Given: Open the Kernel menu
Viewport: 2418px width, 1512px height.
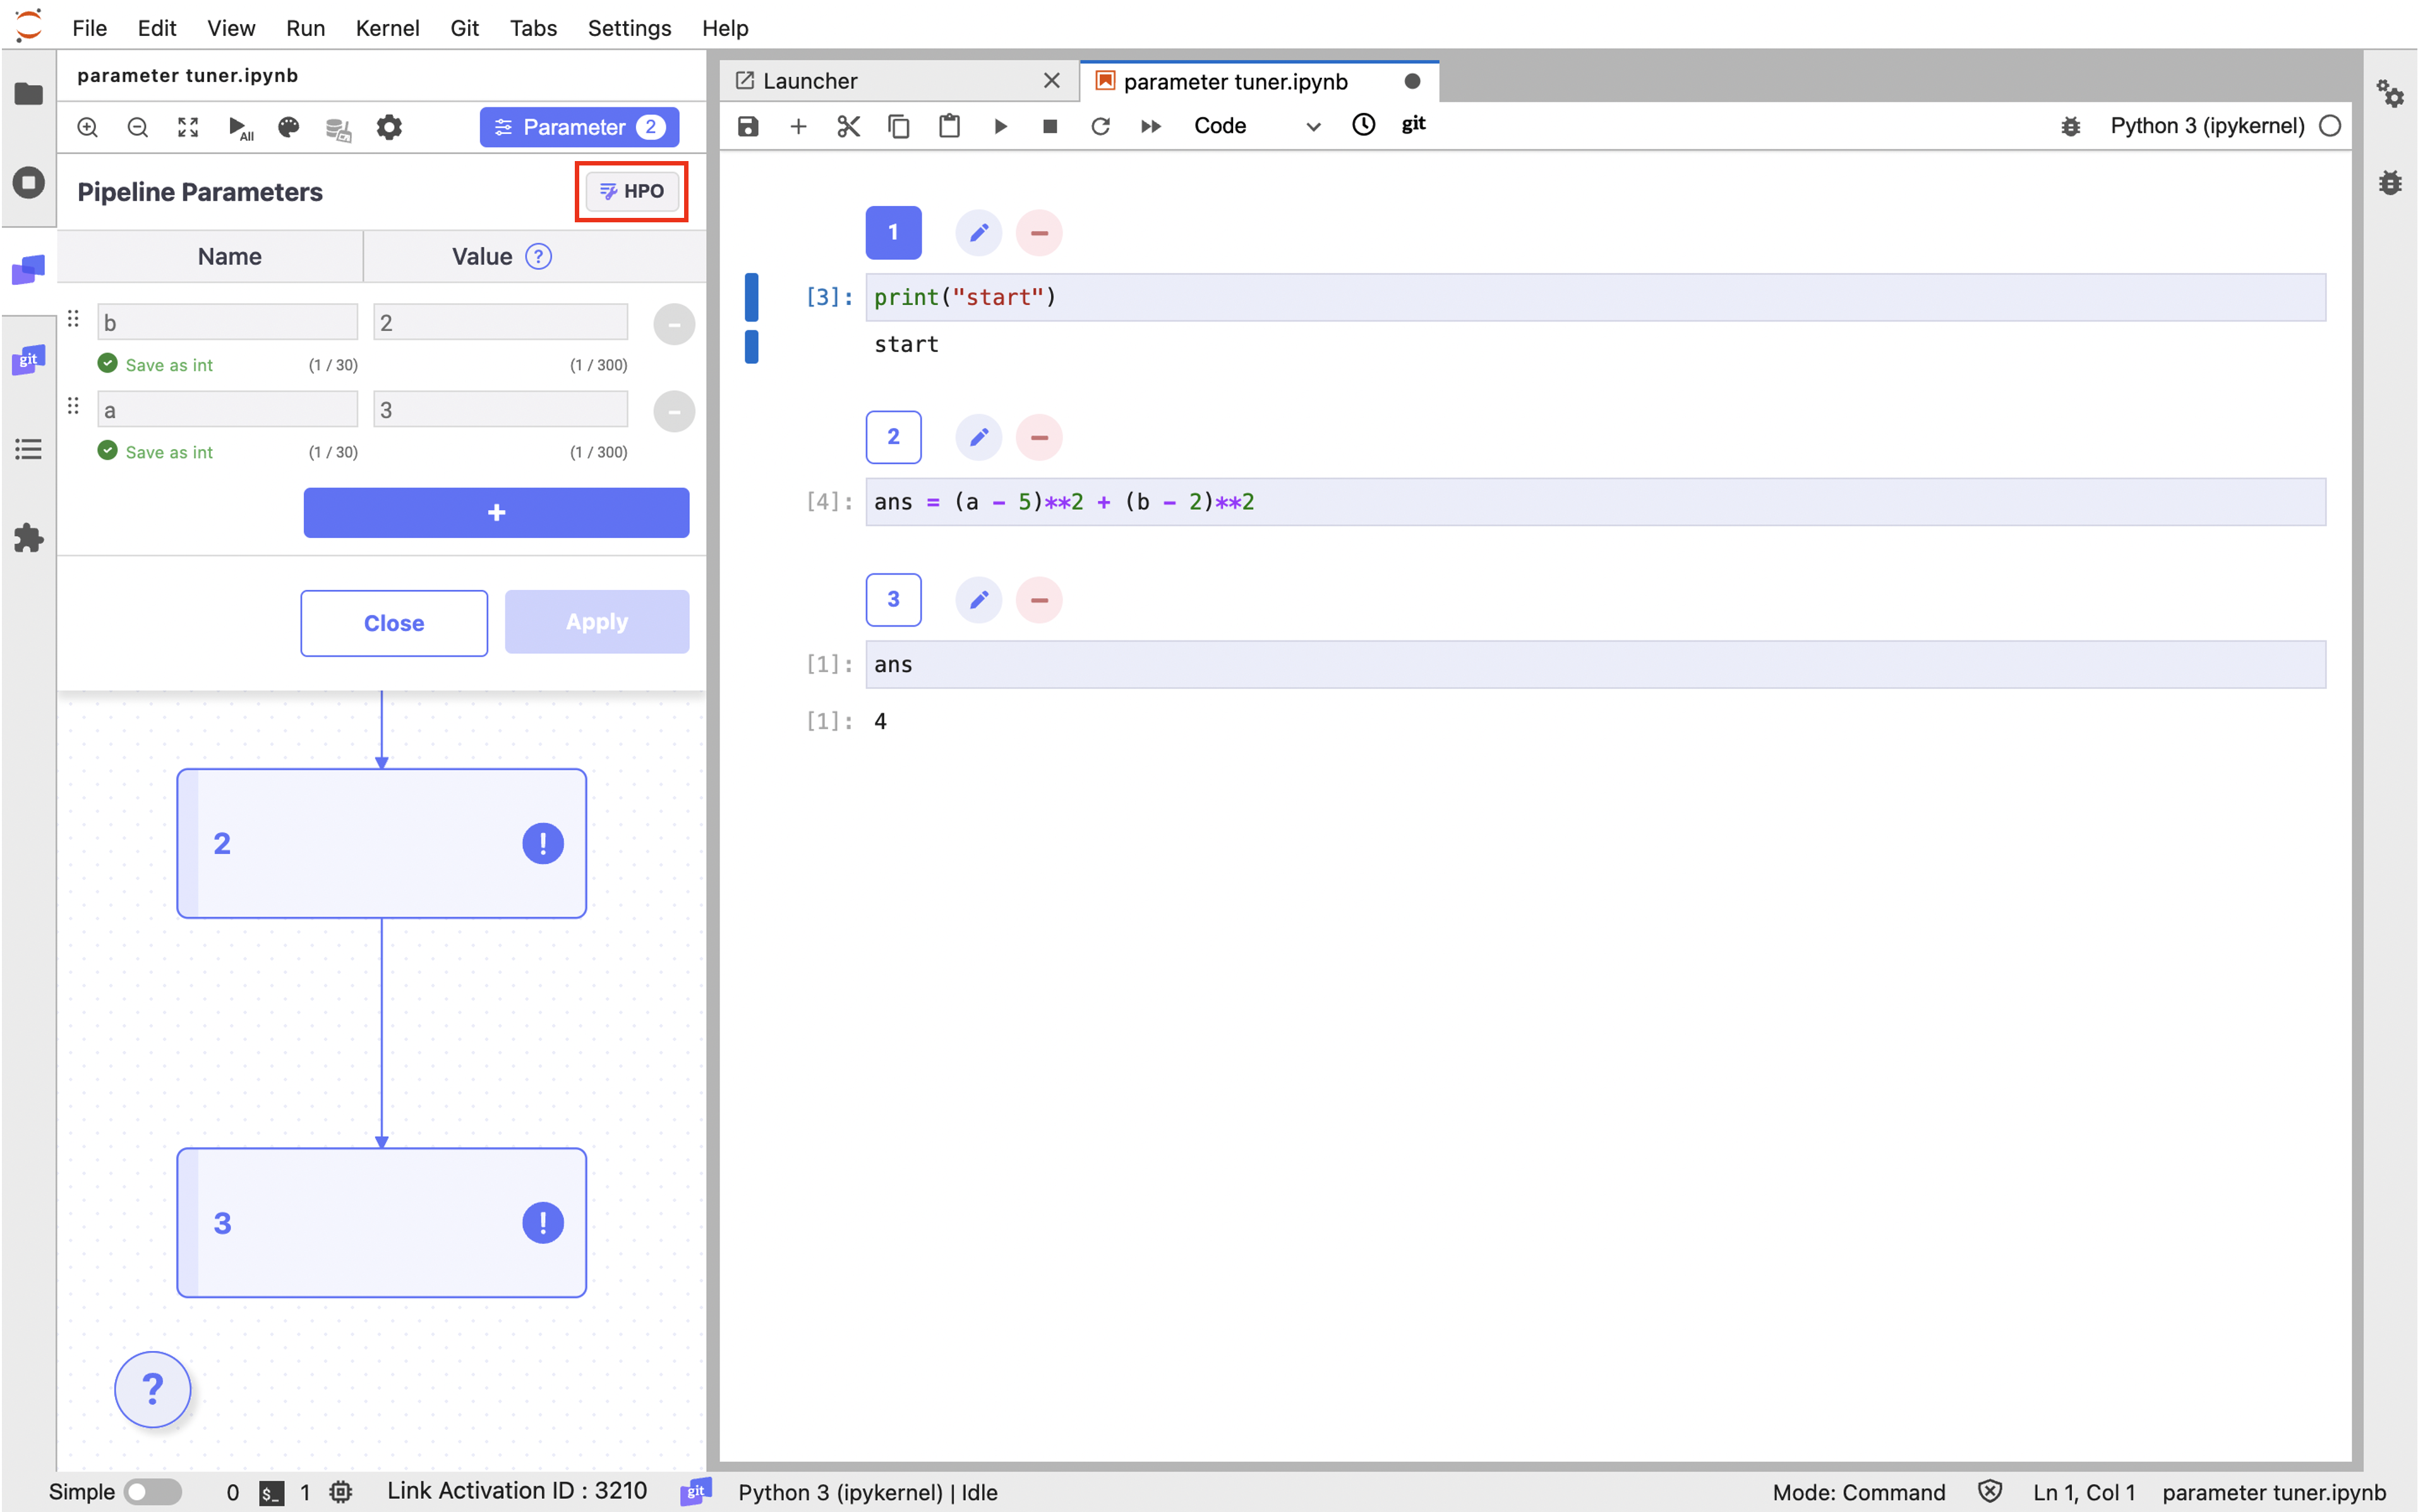Looking at the screenshot, I should pyautogui.click(x=386, y=27).
